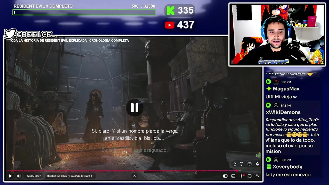Viewport: 329px width, 185px height.
Task: Mute the video with the speaker icon
Action: point(19,176)
